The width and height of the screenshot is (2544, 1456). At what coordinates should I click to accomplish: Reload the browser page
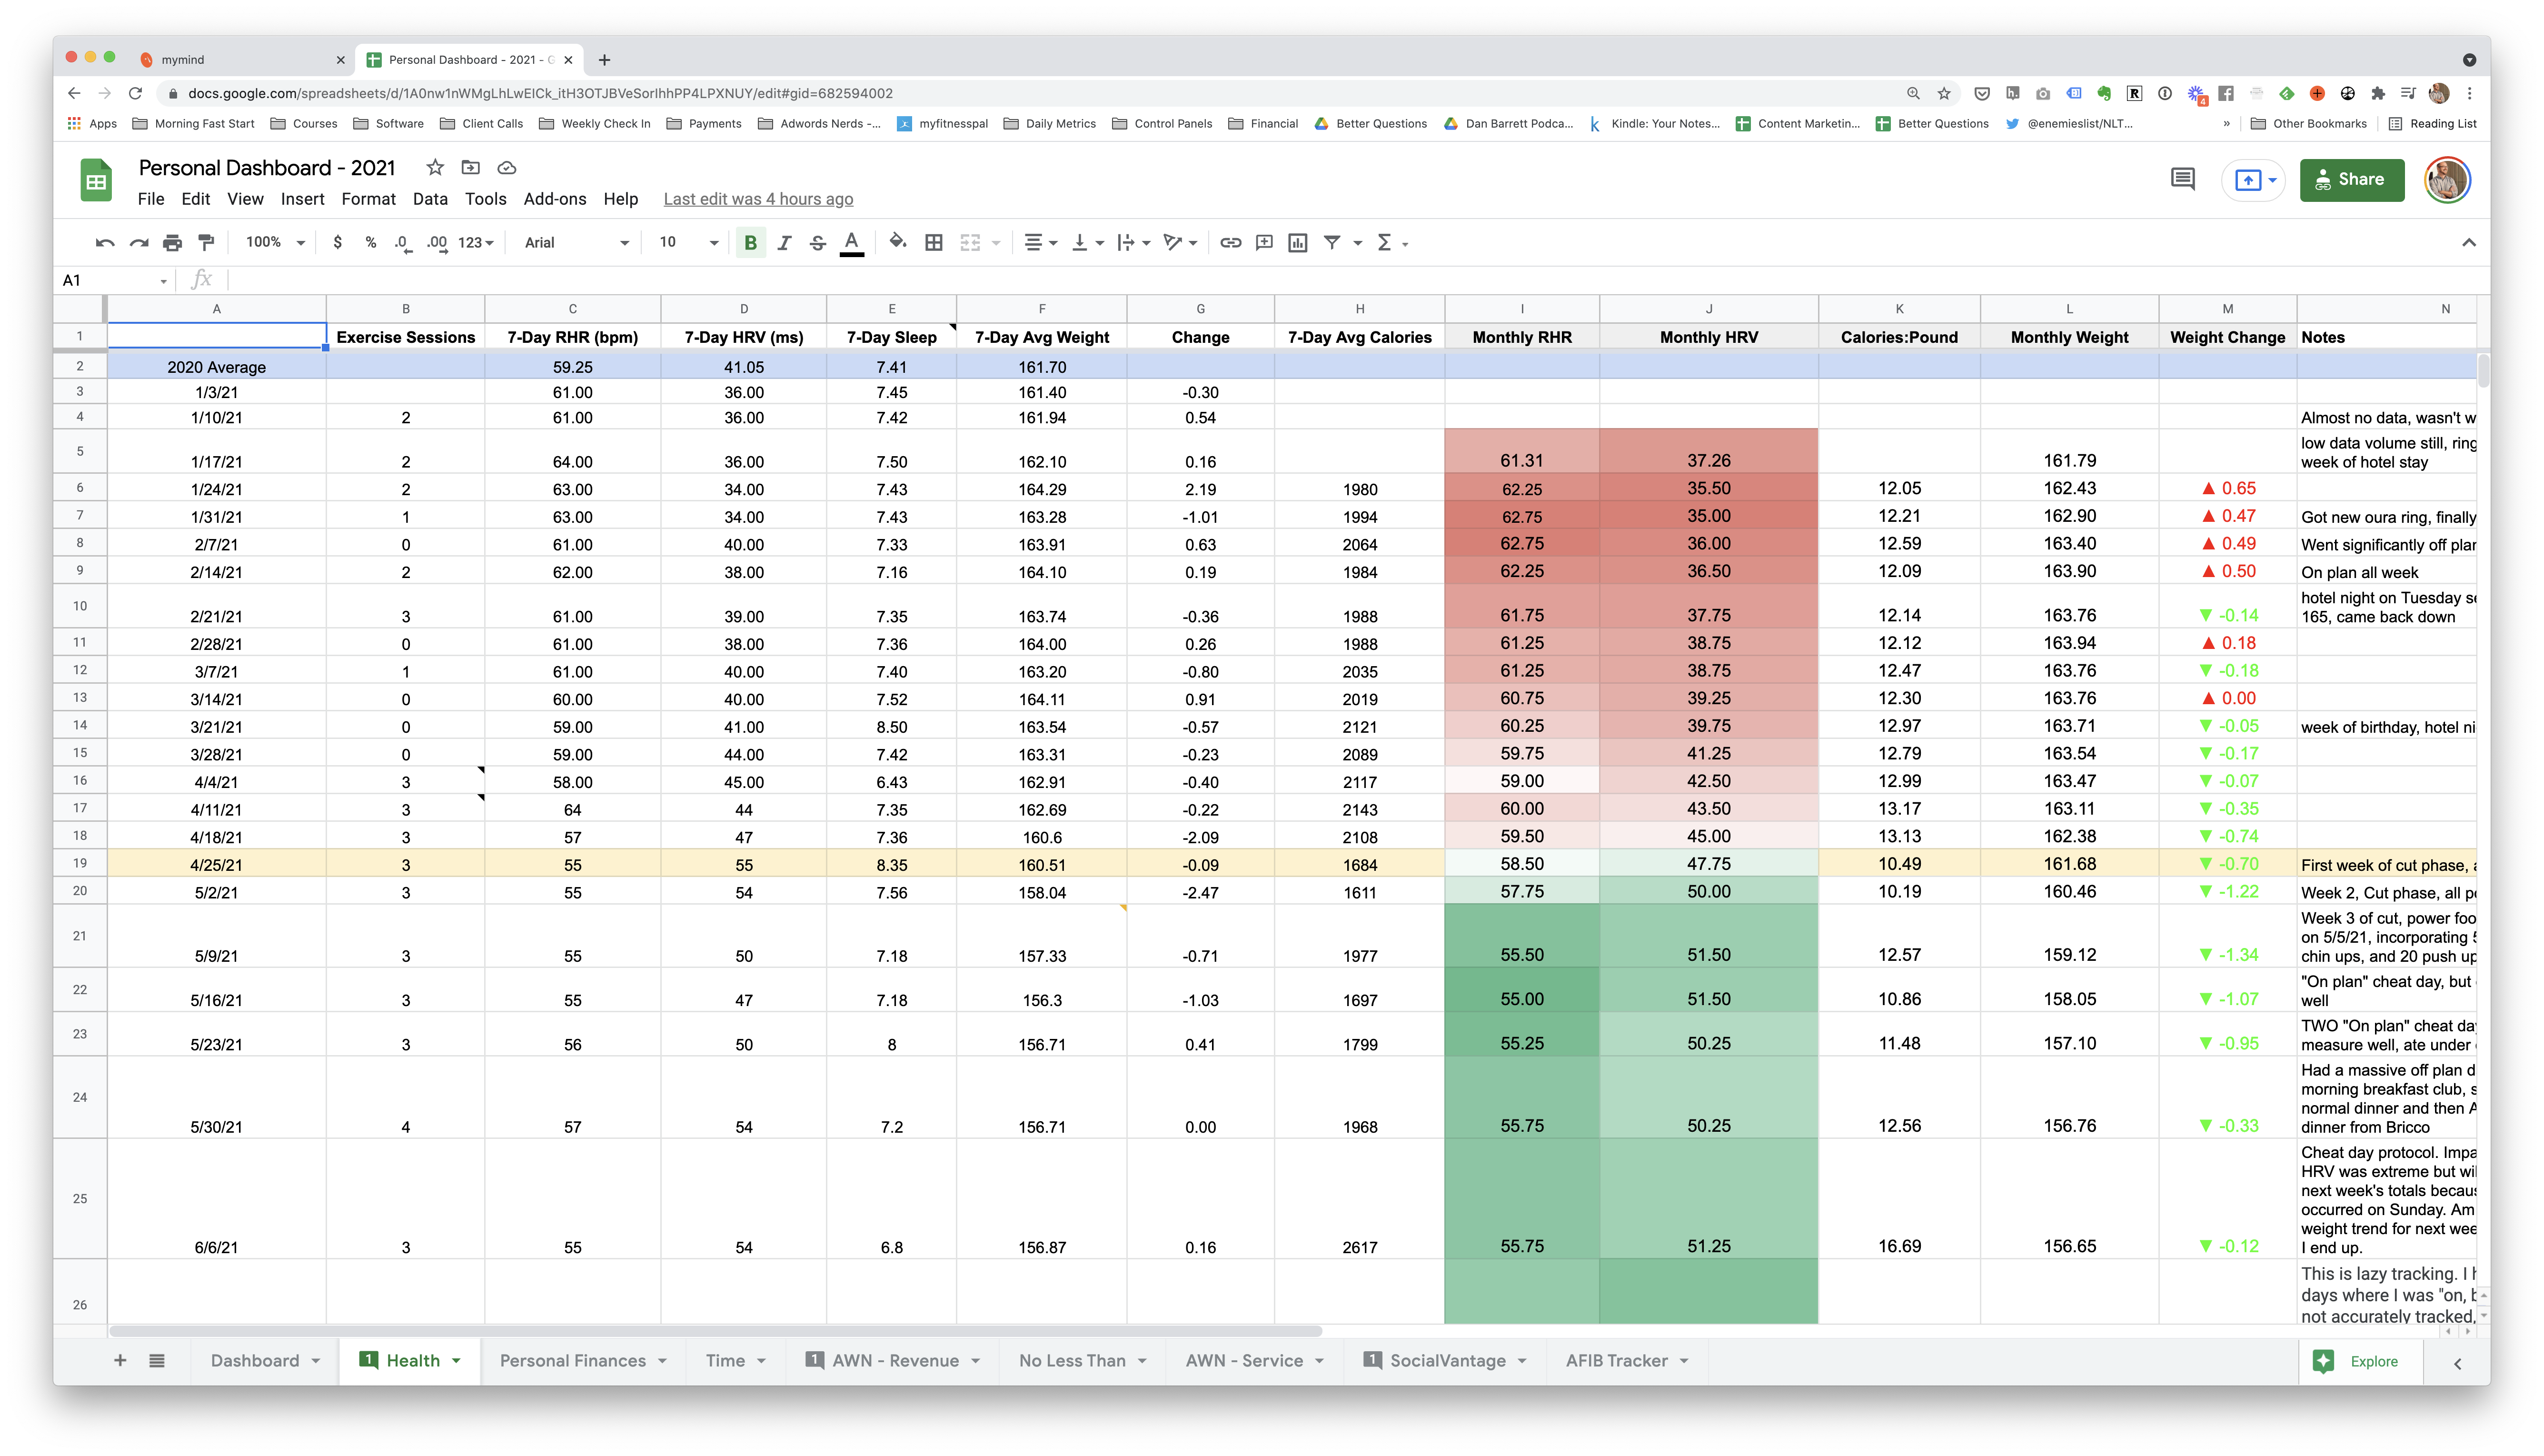tap(136, 93)
